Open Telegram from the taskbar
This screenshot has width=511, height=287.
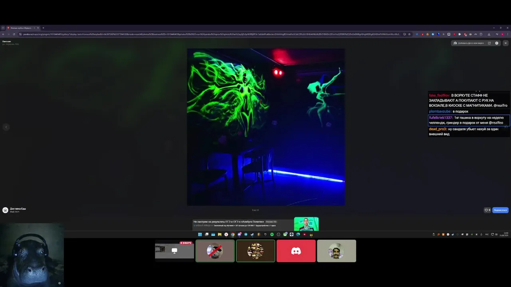point(246,234)
